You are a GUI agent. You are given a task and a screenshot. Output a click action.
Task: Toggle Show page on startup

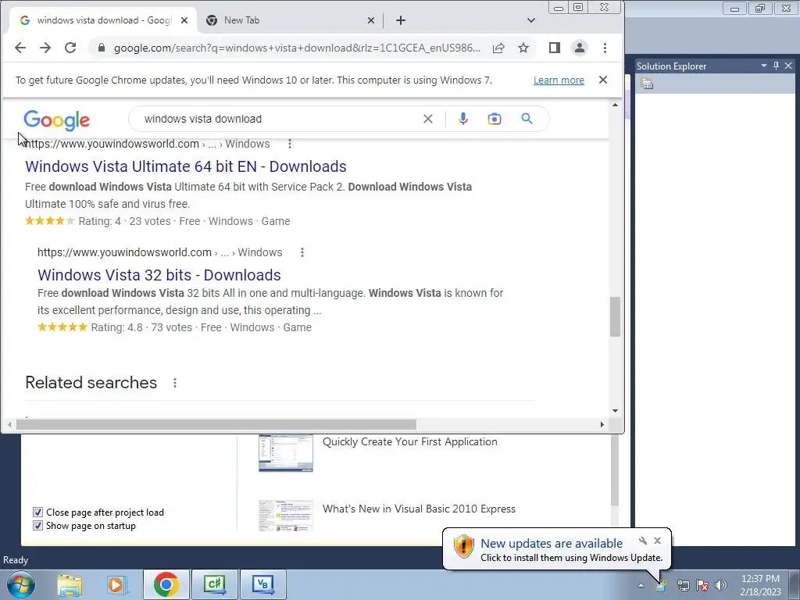37,526
